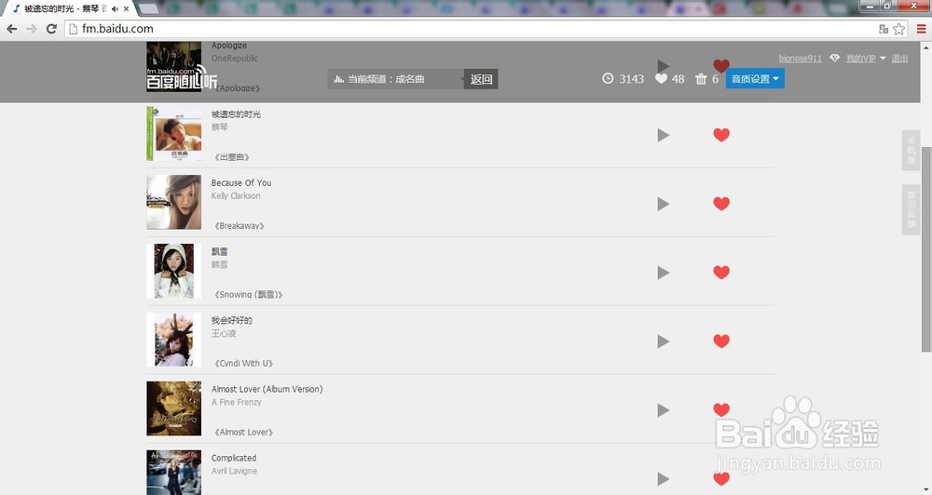Open the translate page icon
This screenshot has height=495, width=932.
click(x=884, y=29)
